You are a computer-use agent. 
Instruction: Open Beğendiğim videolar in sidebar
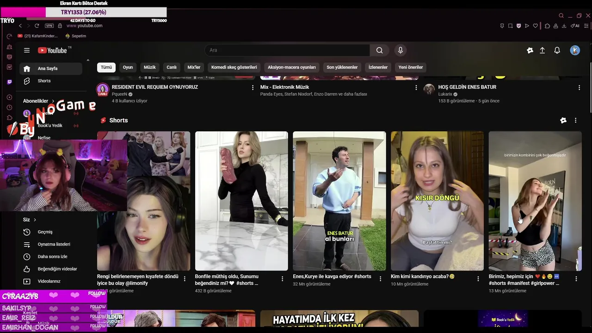[51, 269]
